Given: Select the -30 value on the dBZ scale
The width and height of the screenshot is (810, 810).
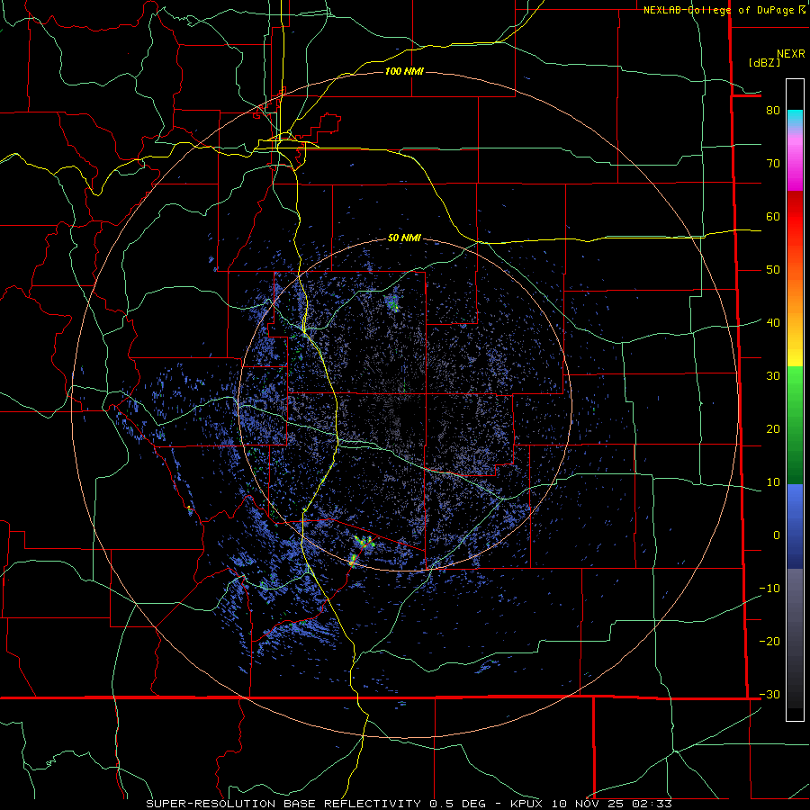Looking at the screenshot, I should click(x=769, y=694).
